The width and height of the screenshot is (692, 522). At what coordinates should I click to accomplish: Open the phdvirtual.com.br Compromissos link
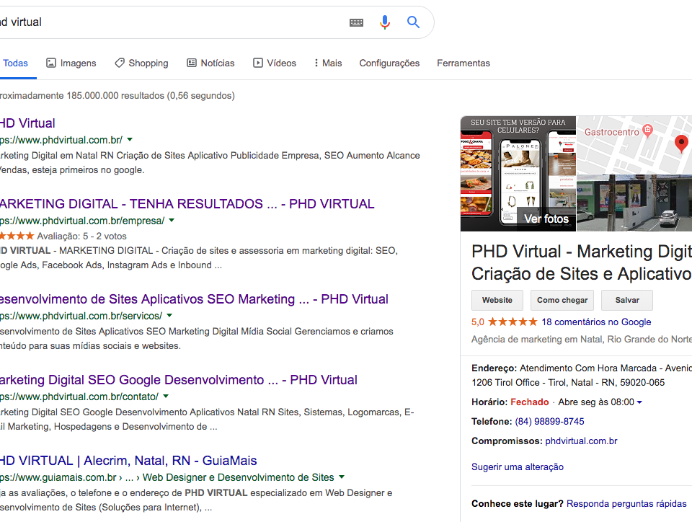[581, 441]
